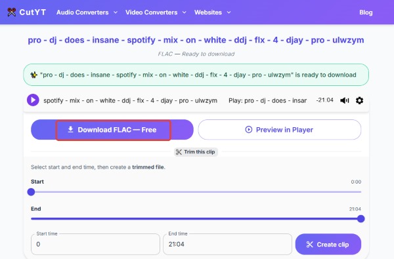Expand the Websites dropdown chevron

[229, 12]
